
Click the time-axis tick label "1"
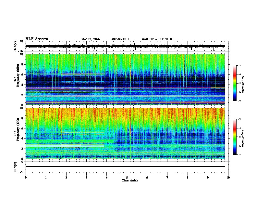coord(46,178)
